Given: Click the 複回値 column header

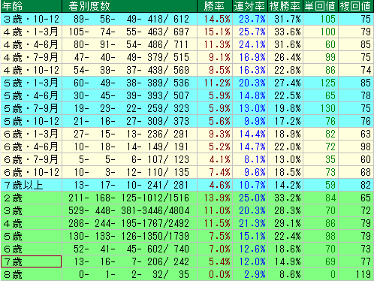Looking at the screenshot, I should 356,6.
